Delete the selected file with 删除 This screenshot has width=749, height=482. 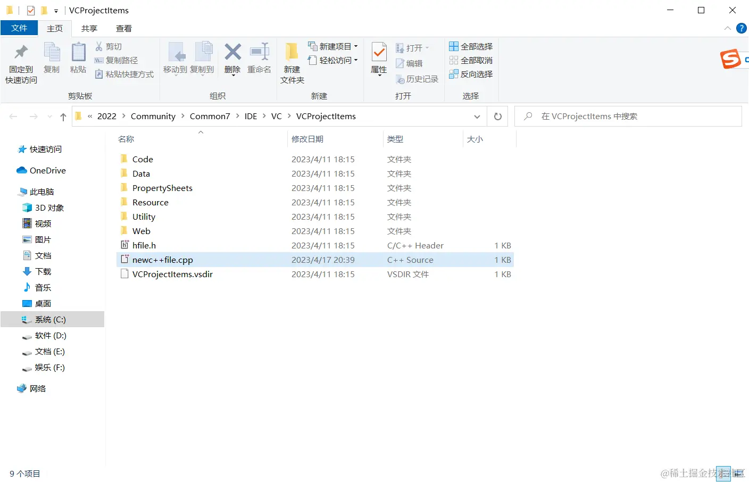click(x=232, y=59)
